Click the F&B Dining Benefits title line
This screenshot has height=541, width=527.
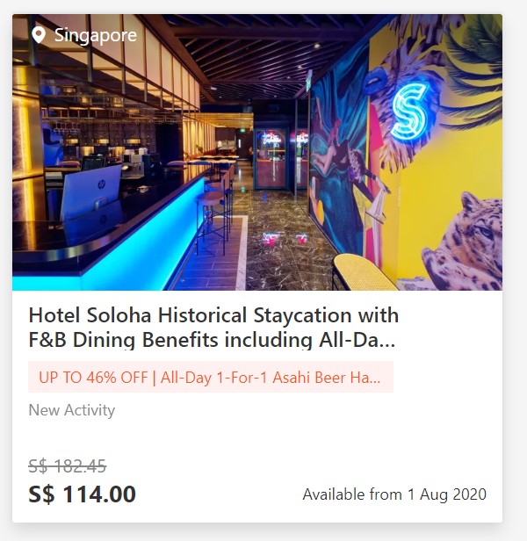(x=213, y=340)
